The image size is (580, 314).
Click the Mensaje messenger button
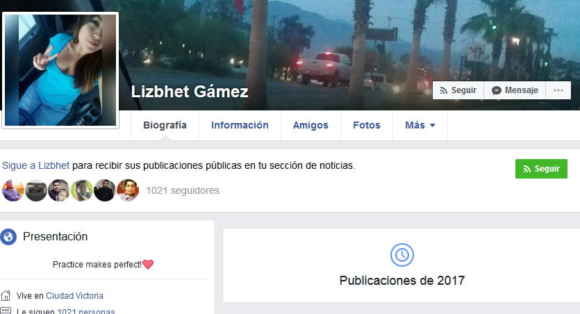[515, 90]
